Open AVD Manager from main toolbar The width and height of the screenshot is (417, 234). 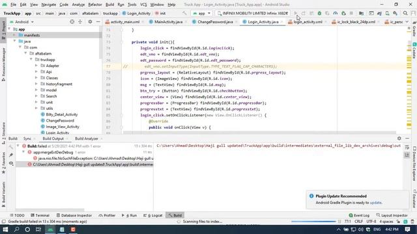tap(388, 13)
